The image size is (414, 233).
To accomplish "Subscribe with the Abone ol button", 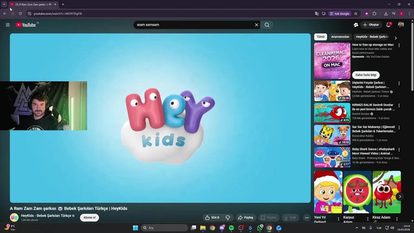I will pyautogui.click(x=90, y=217).
